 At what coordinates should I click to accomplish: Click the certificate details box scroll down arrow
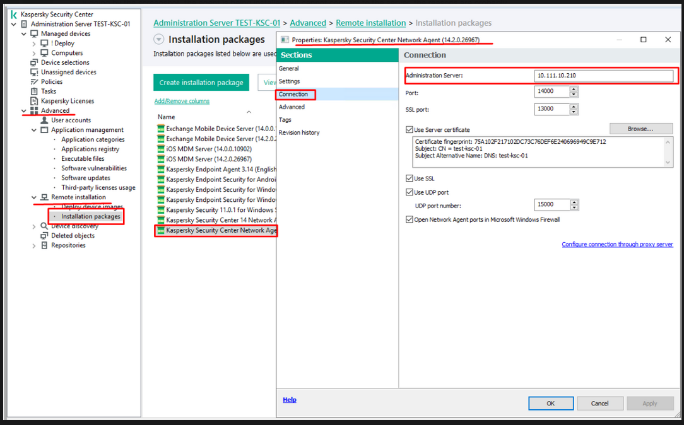tap(668, 162)
